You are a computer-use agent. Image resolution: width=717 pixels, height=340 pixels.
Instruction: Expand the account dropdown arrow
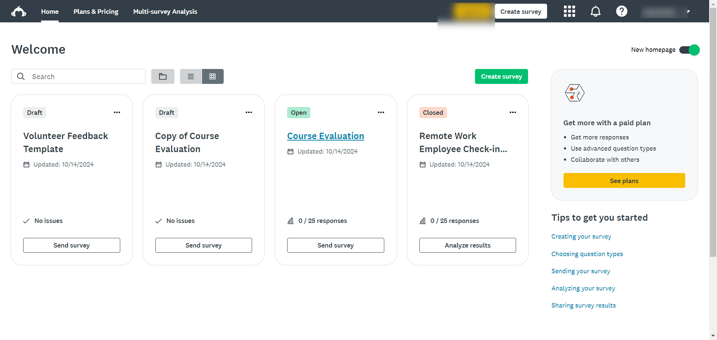pos(688,12)
